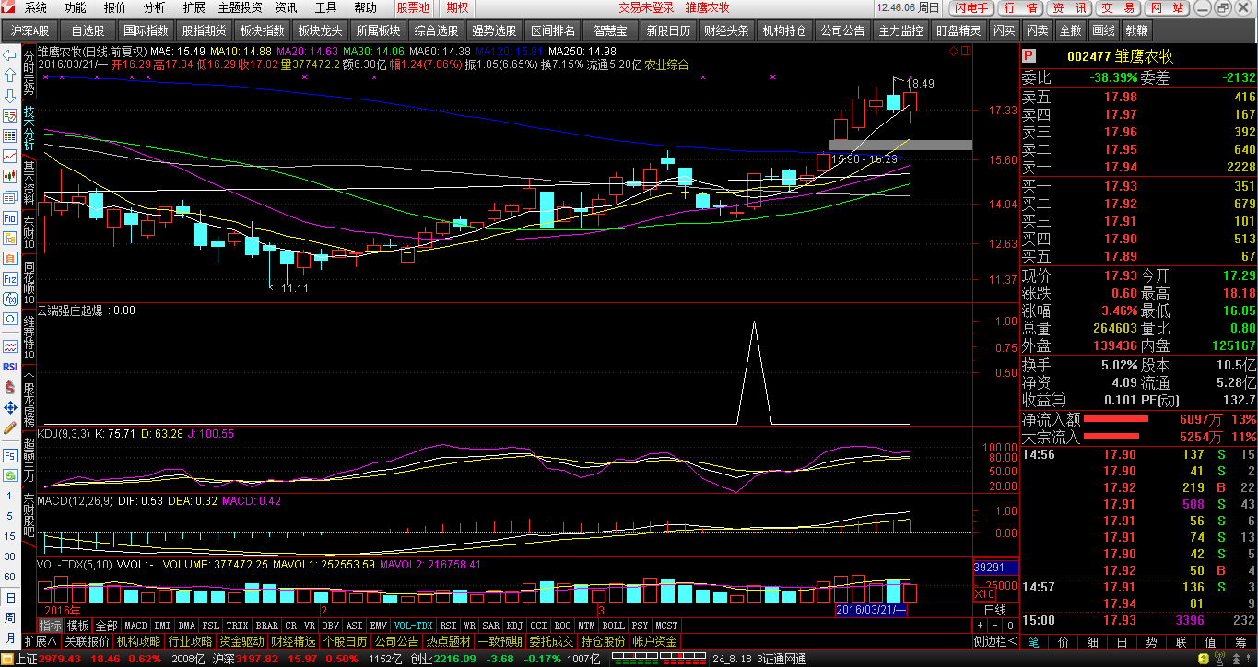
Task: Click the + zoom-in stepper button
Action: pyautogui.click(x=980, y=626)
